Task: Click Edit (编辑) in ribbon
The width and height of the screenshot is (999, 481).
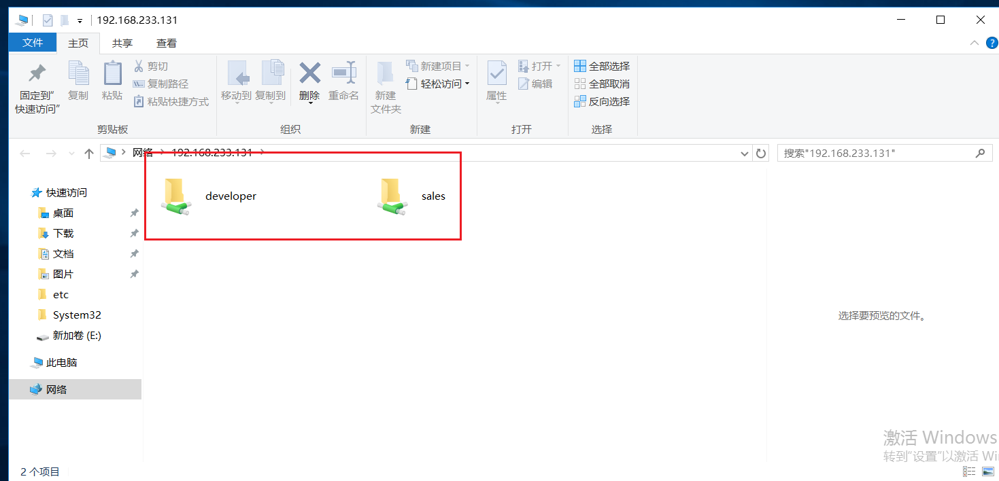Action: click(535, 84)
